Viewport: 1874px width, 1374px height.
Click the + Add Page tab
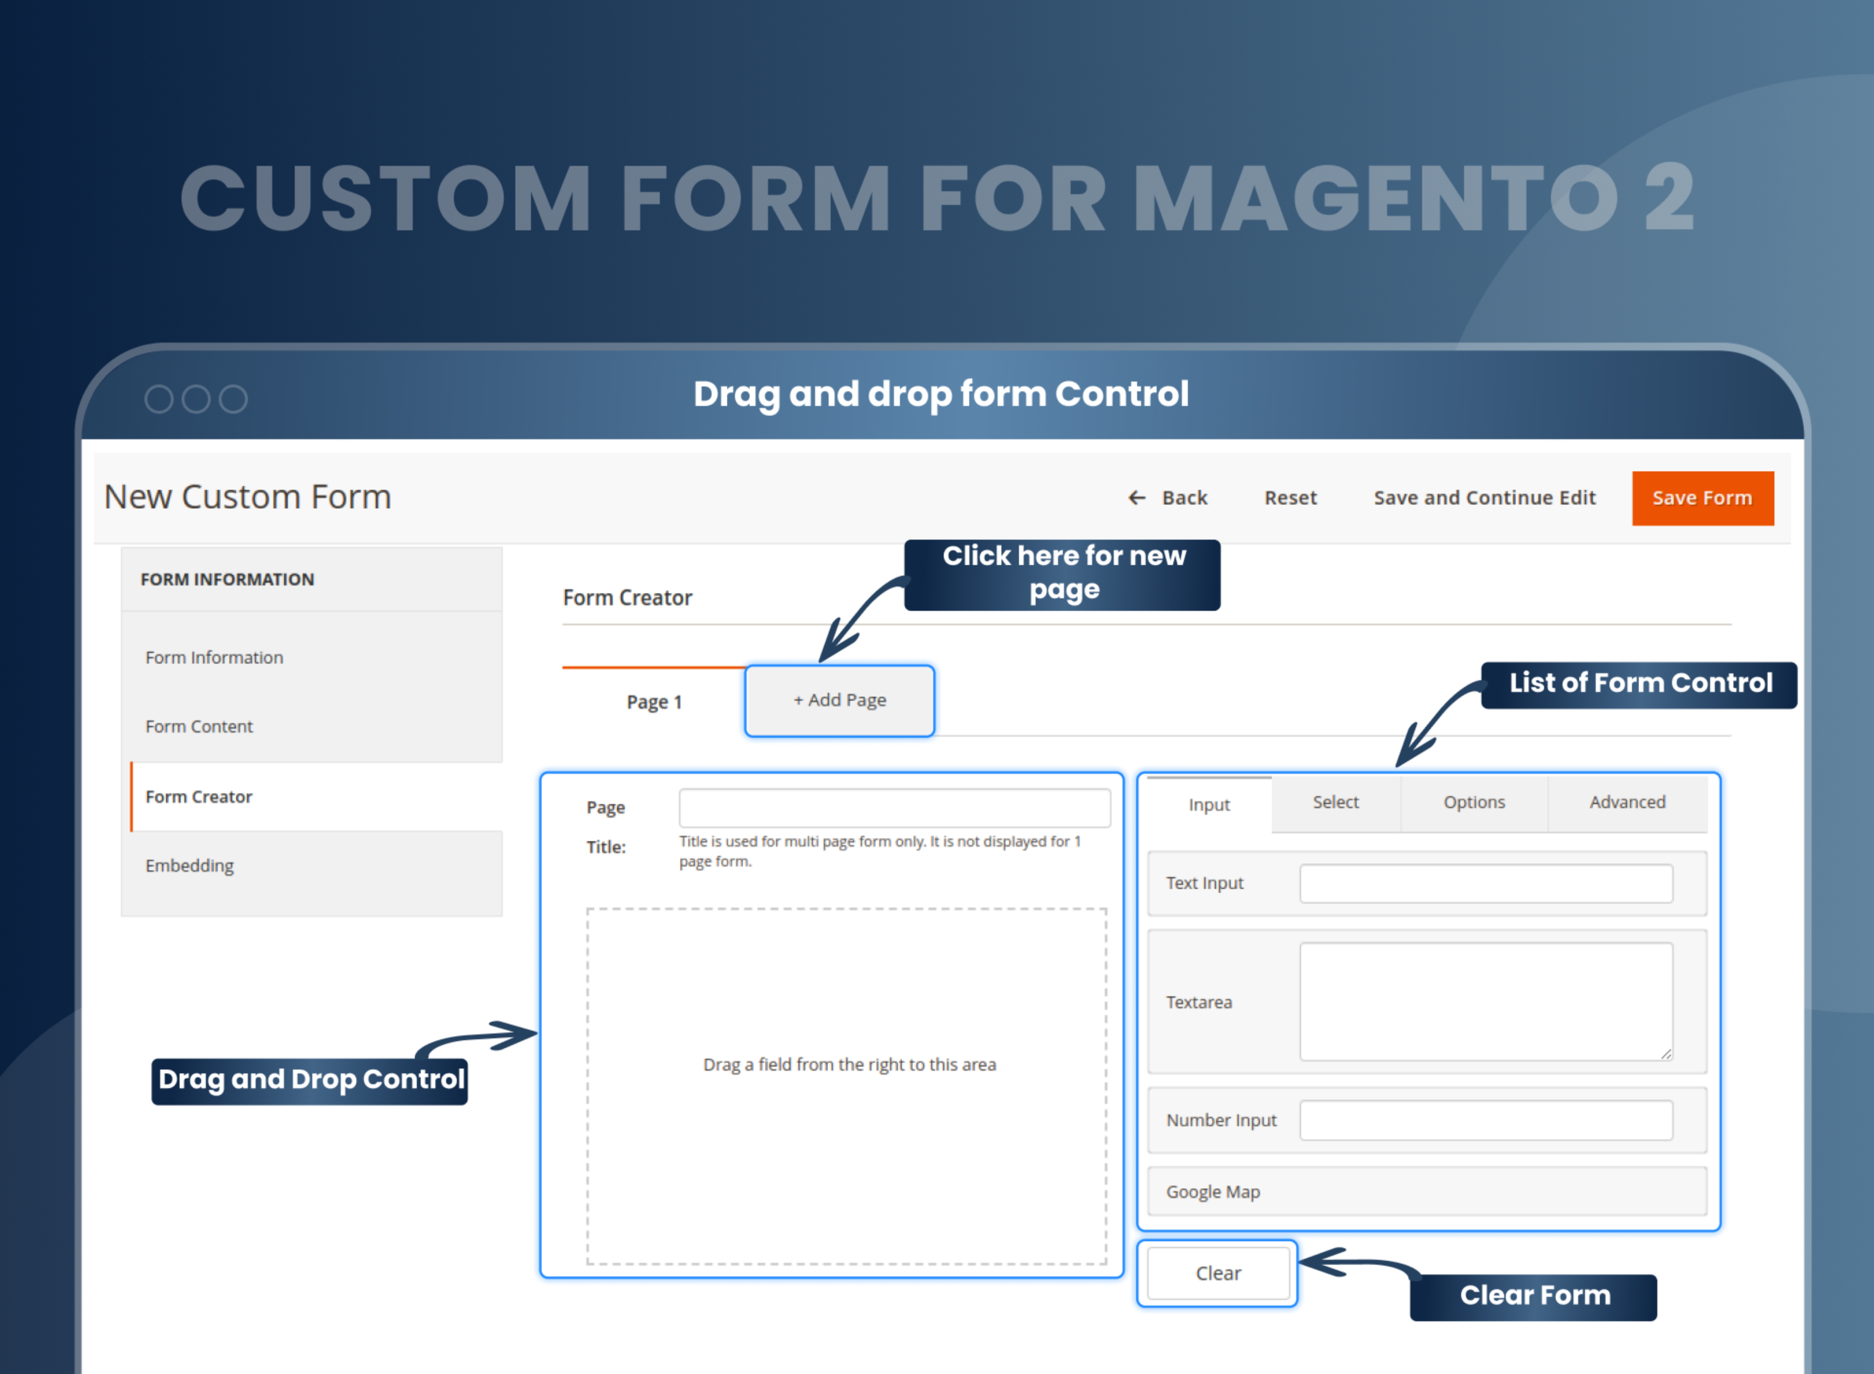point(840,700)
